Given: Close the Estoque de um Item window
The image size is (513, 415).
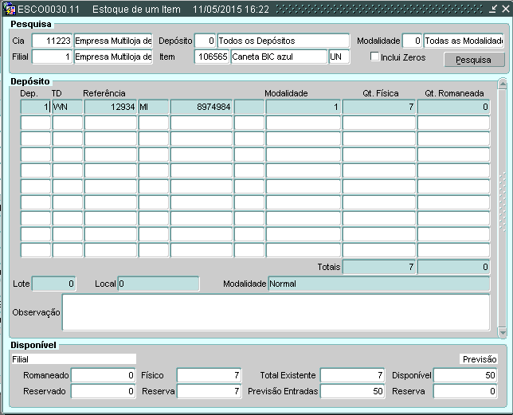Looking at the screenshot, I should point(506,9).
